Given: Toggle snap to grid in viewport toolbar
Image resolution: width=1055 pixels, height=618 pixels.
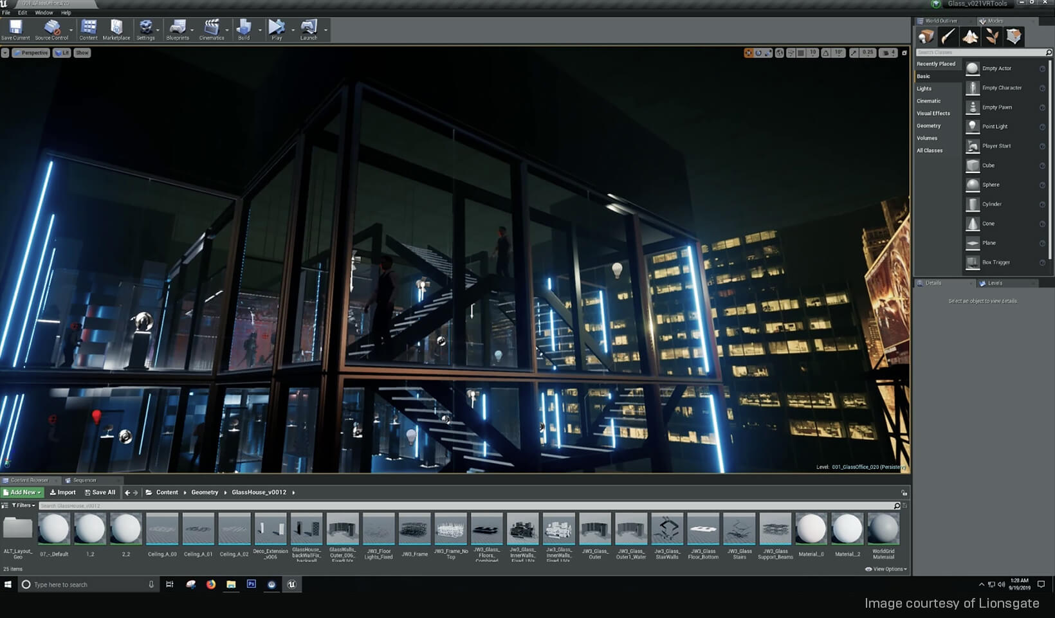Looking at the screenshot, I should click(x=802, y=53).
